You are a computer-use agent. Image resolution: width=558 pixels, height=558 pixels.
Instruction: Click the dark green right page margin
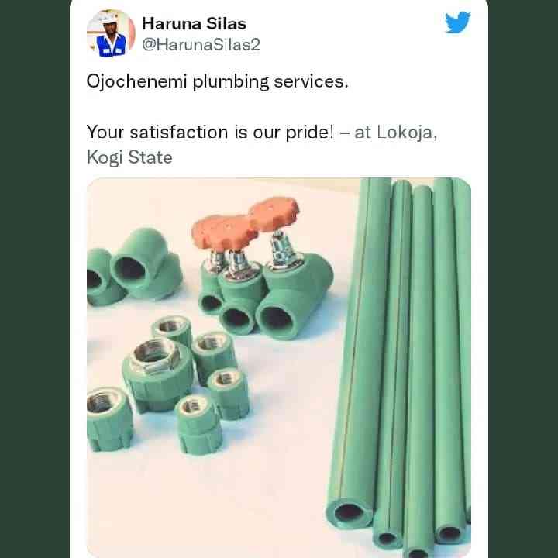(x=523, y=279)
